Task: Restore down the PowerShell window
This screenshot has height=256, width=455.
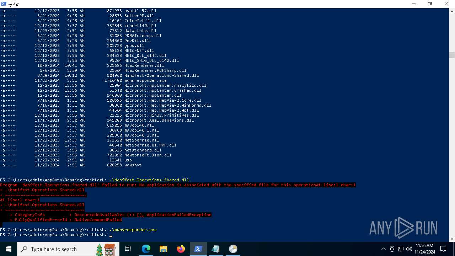Action: pos(430,4)
